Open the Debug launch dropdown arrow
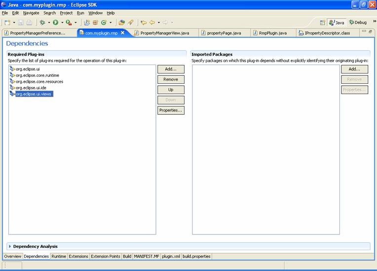Viewport: 377px width, 271px height. tap(49, 23)
